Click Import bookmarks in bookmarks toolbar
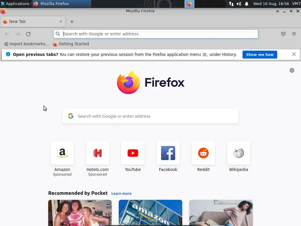The height and width of the screenshot is (226, 301). [x=26, y=44]
